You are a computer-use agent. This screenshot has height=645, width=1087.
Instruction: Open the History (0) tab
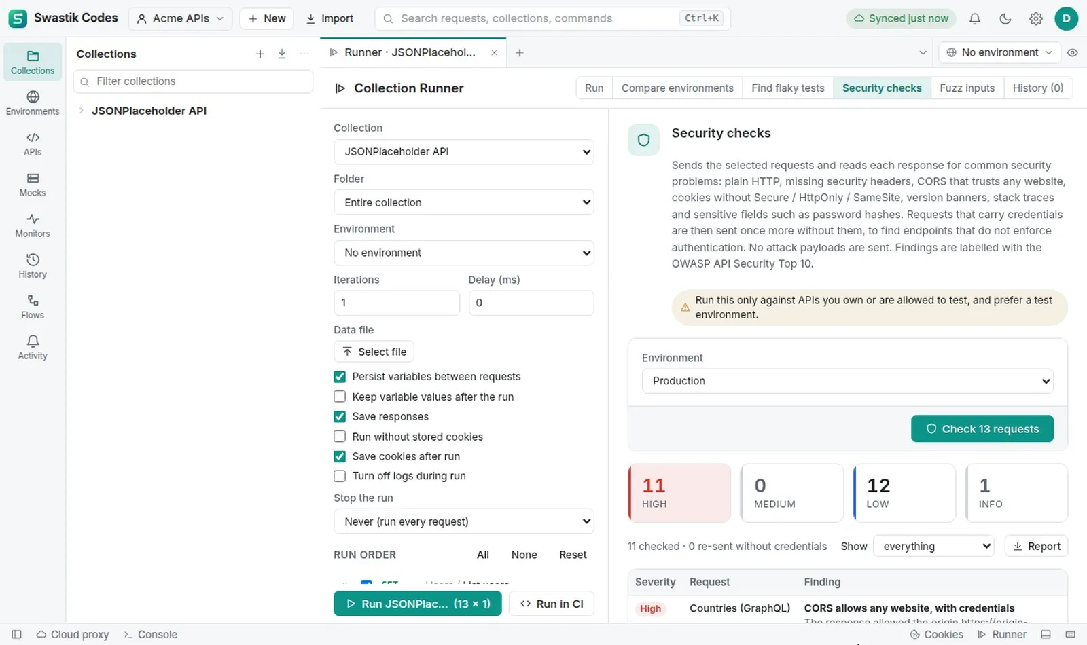(x=1038, y=88)
